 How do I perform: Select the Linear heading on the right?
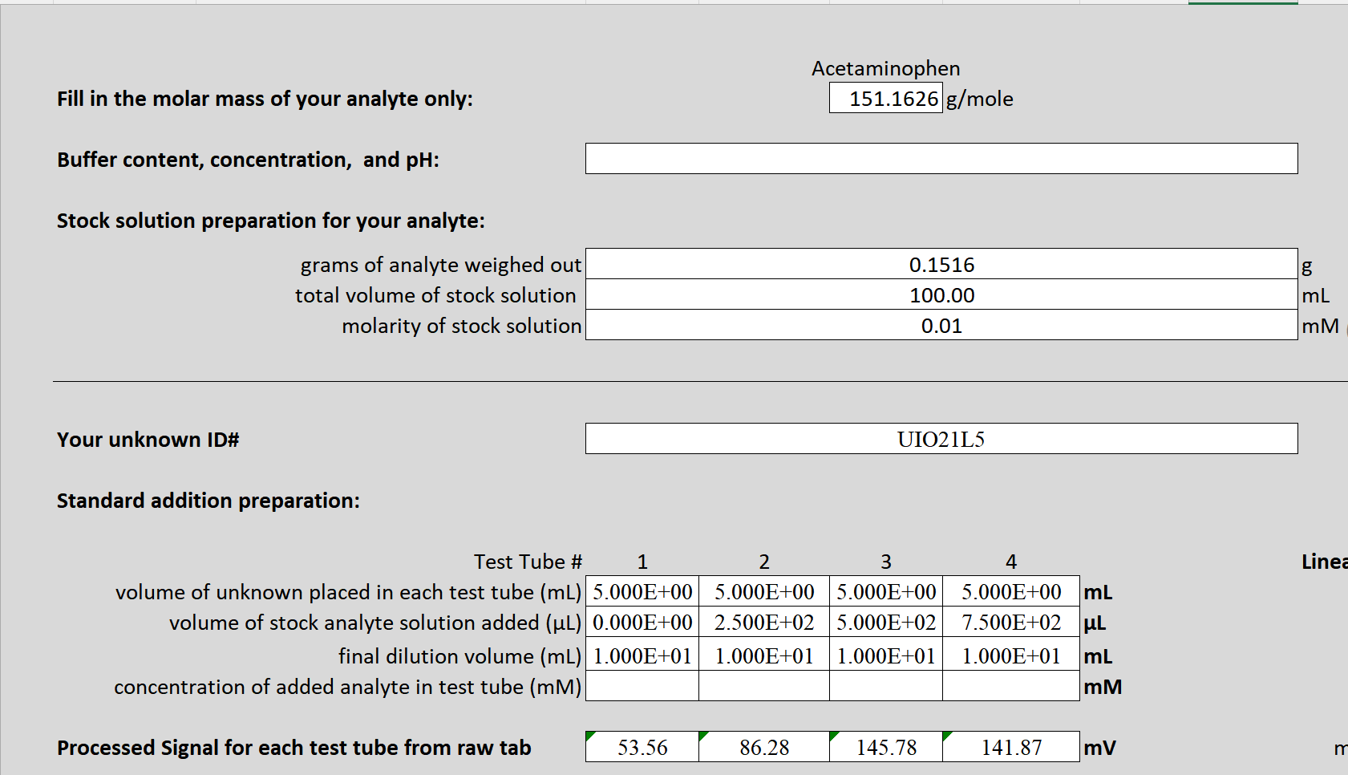[x=1327, y=562]
